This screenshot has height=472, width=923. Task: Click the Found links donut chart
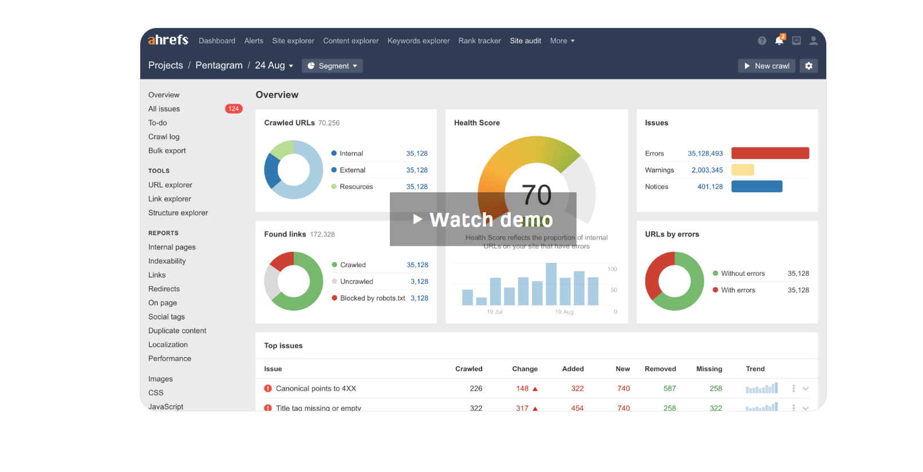(x=294, y=281)
